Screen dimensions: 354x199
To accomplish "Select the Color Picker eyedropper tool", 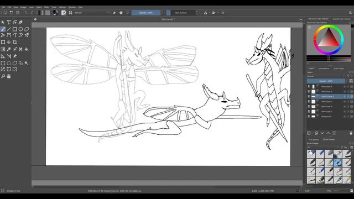I will point(9,49).
